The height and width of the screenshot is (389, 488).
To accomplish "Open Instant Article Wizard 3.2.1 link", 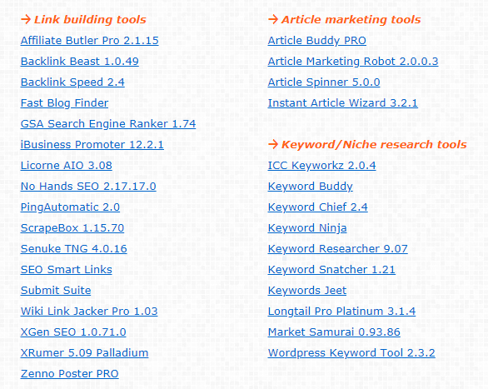I will [342, 103].
